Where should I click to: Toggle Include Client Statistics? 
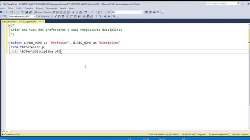(x=79, y=16)
